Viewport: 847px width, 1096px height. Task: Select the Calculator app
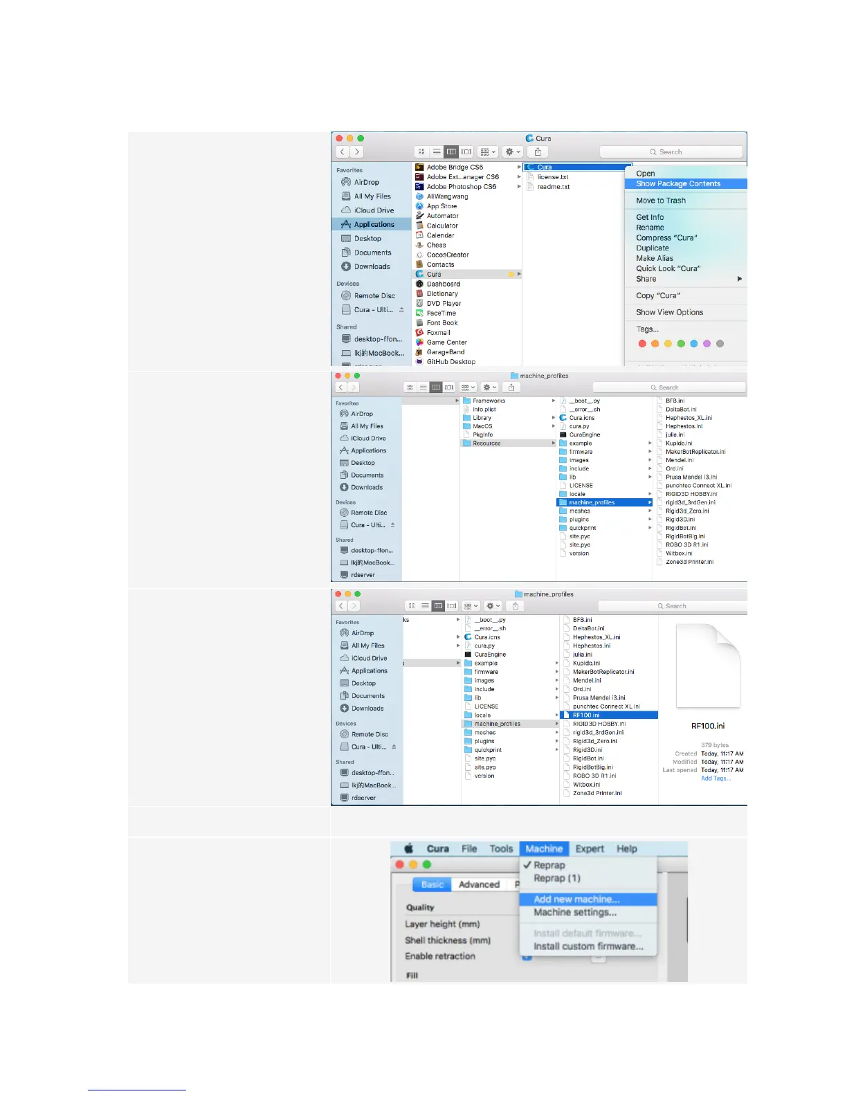442,226
